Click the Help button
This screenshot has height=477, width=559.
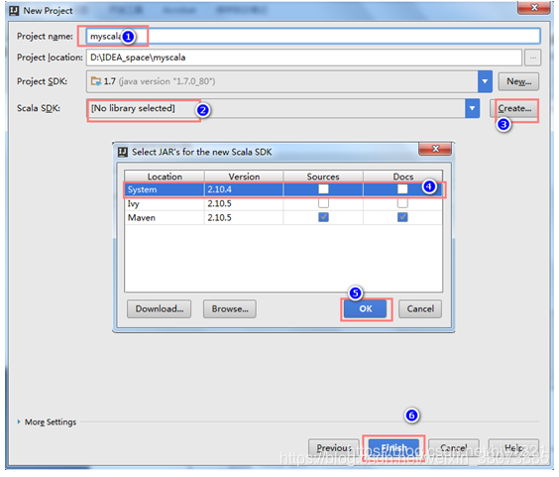click(x=513, y=447)
